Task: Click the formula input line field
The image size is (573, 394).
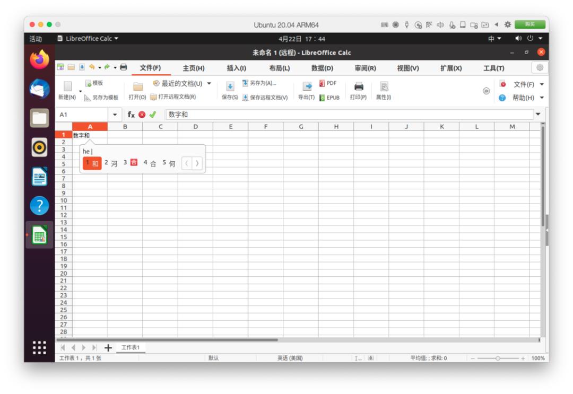Action: [x=349, y=115]
